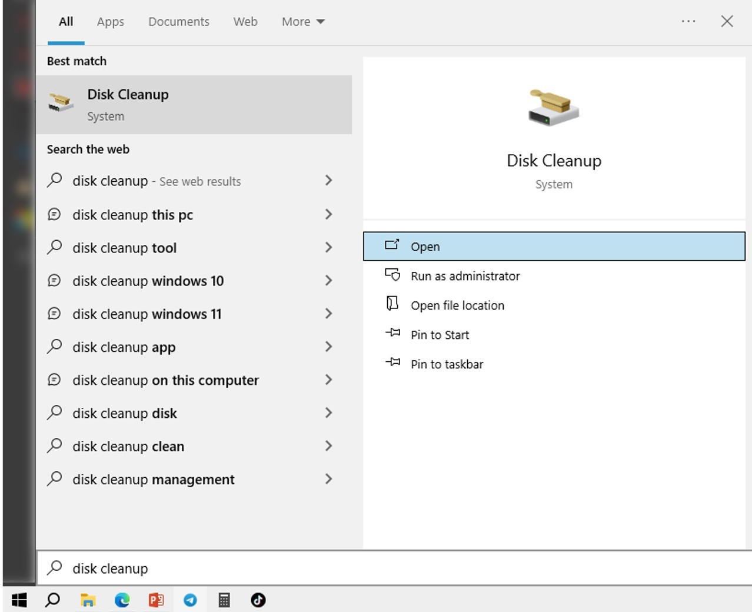Expand the 'disk cleanup management' arrow

click(329, 479)
